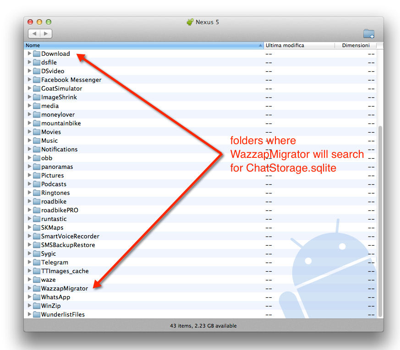Screen dimensions: 400x350
Task: Select the Sygic folder name
Action: click(x=49, y=254)
